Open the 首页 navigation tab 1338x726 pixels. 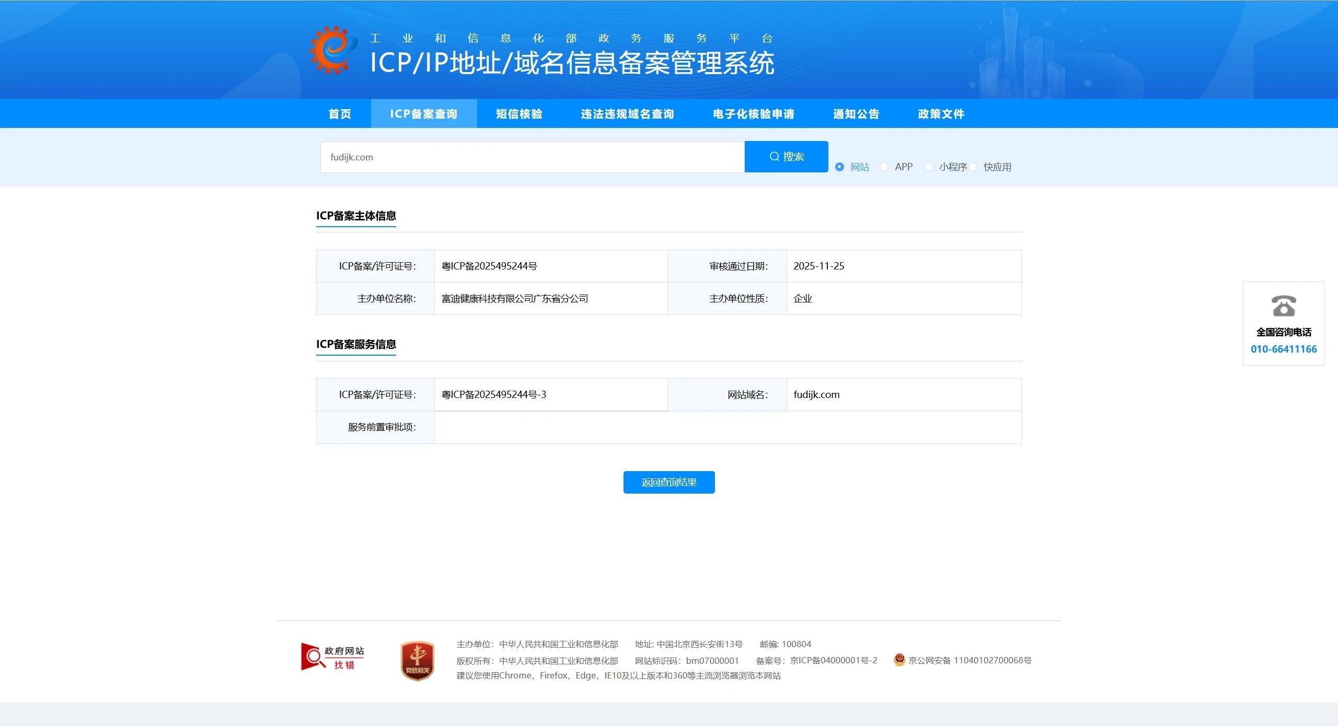[340, 114]
